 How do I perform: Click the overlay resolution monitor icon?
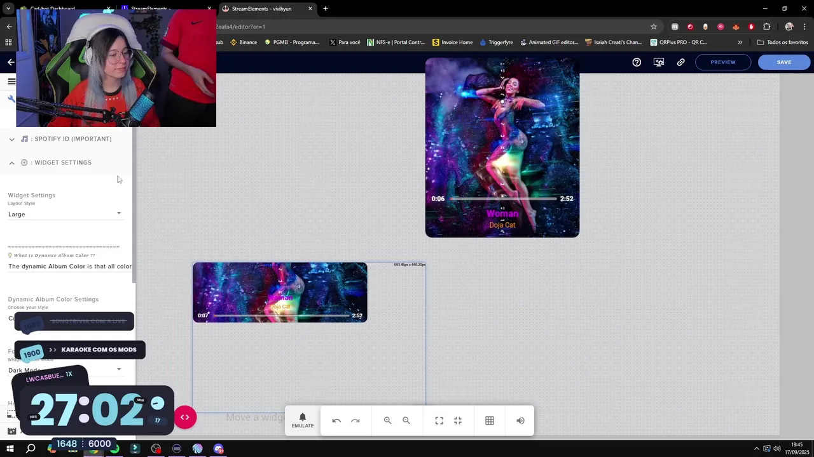(x=659, y=62)
